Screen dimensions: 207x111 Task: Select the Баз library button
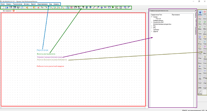point(200,13)
